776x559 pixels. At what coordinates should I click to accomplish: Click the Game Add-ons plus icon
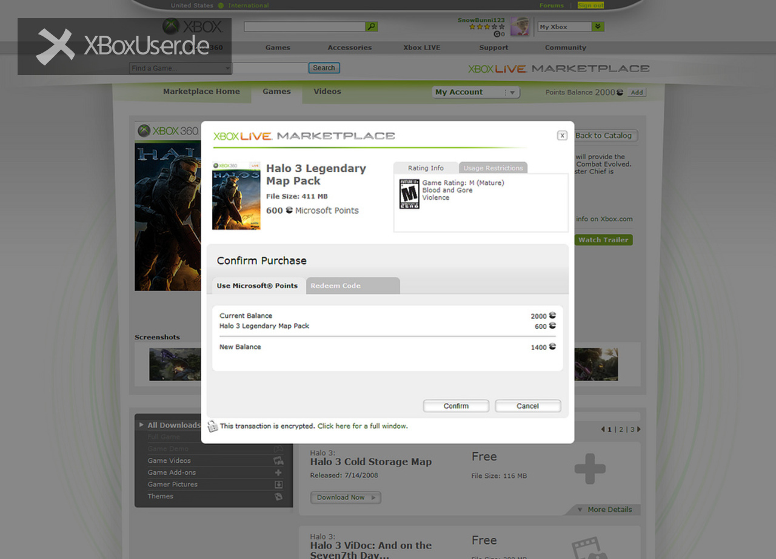(278, 472)
